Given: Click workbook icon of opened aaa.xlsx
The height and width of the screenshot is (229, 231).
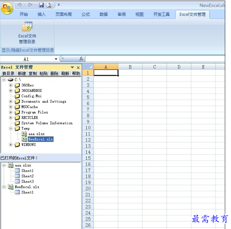Looking at the screenshot, I should click(x=10, y=165).
